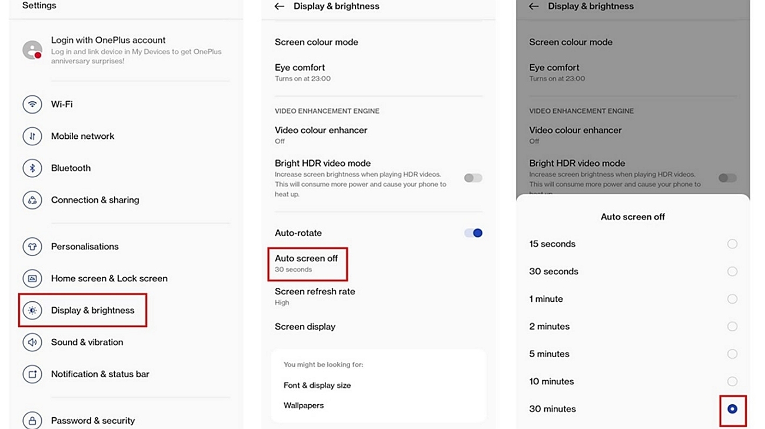Tap the Home screen & Lock screen icon
The image size is (765, 429).
point(32,278)
